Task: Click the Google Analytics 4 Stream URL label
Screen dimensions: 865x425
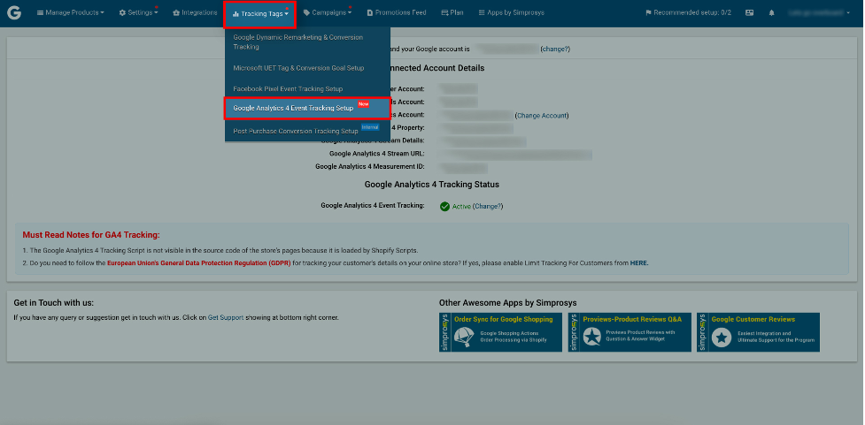Action: point(377,154)
